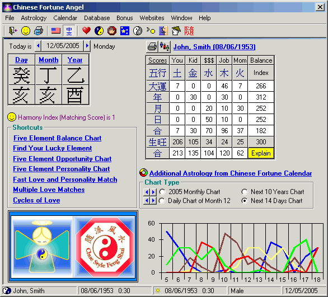The image size is (328, 297).
Task: Click the Balance value 266 in table
Action: coord(261,86)
